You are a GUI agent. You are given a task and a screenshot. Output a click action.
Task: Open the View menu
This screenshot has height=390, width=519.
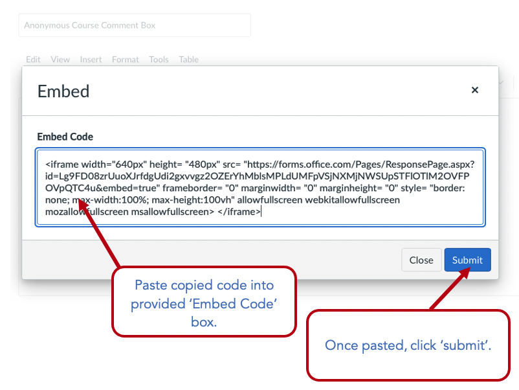(x=60, y=60)
